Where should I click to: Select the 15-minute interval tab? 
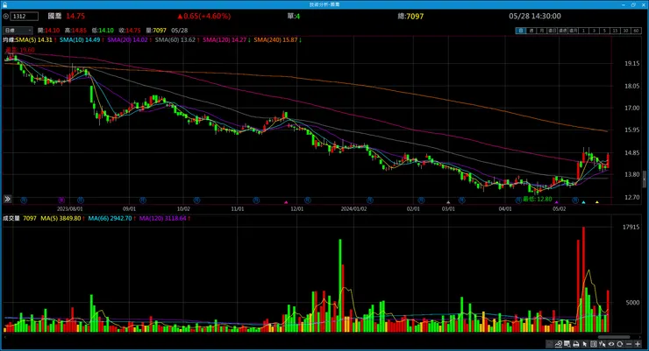615,31
